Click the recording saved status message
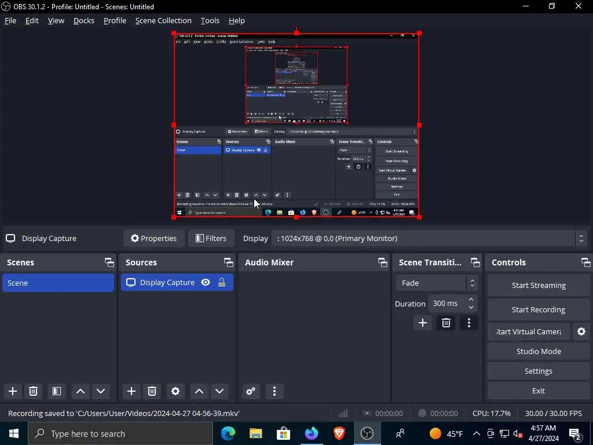 point(124,413)
